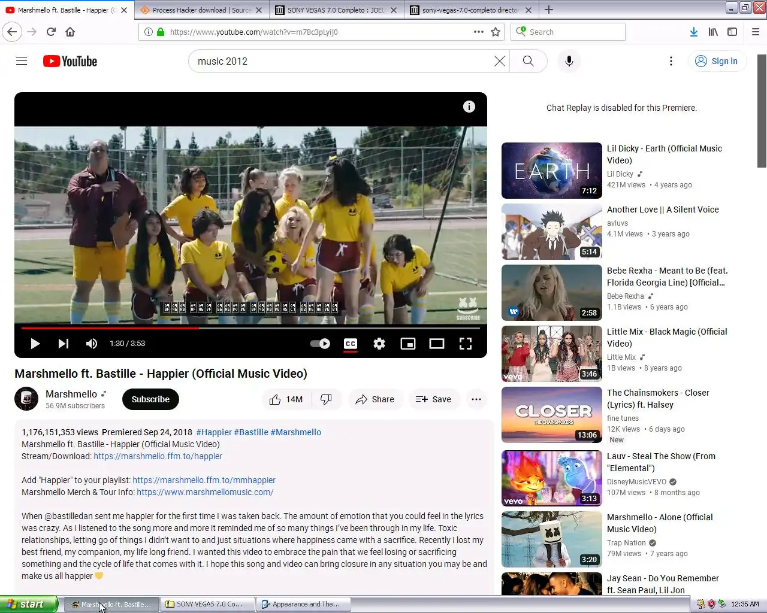Viewport: 767px width, 613px height.
Task: Toggle theater mode
Action: [x=437, y=344]
